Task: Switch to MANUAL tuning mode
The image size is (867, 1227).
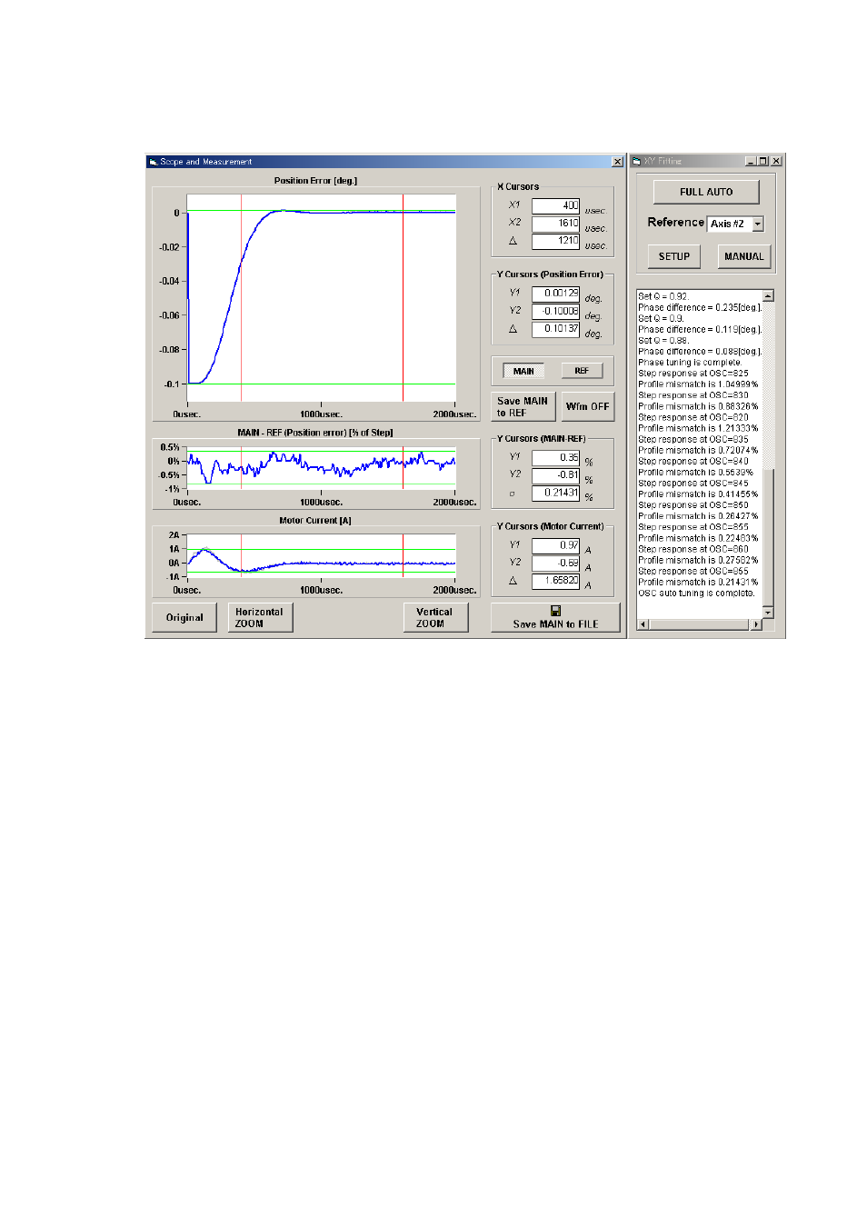Action: coord(744,256)
